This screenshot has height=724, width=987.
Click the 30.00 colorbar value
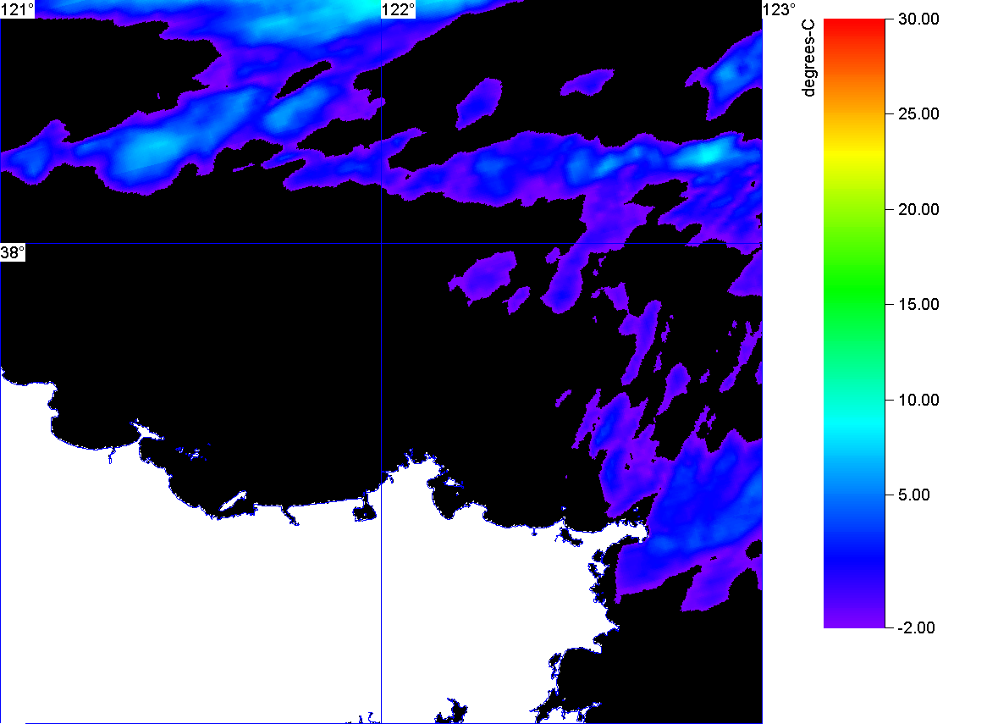[x=918, y=19]
